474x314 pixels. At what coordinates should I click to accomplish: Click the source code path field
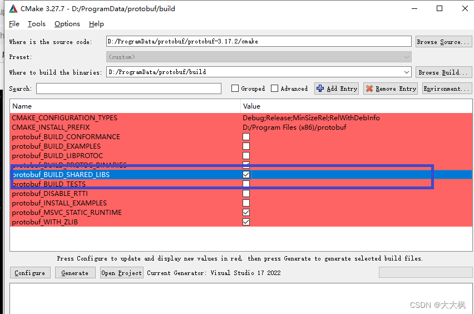tap(259, 41)
